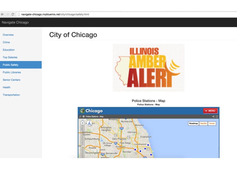The image size is (237, 169).
Task: Click the fullscreen icon on the map toolbar
Action: point(217,117)
